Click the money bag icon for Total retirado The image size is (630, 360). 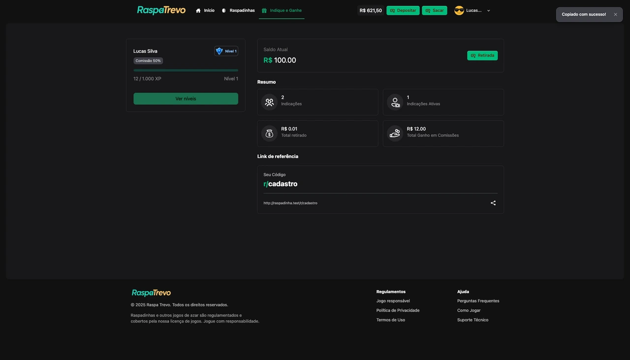click(x=269, y=133)
